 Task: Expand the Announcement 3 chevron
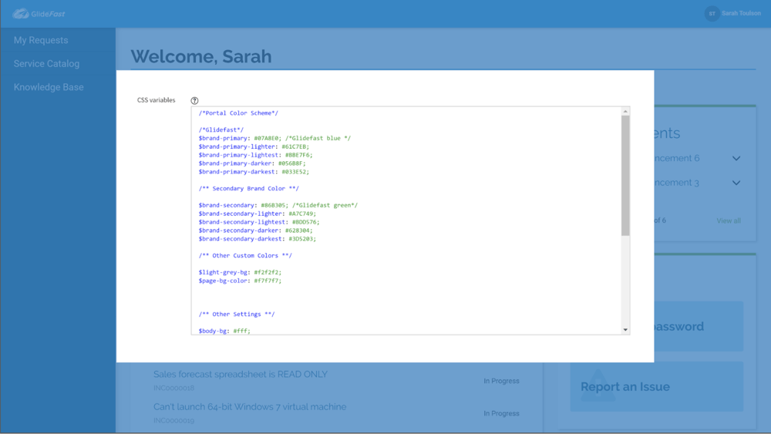[x=736, y=183]
